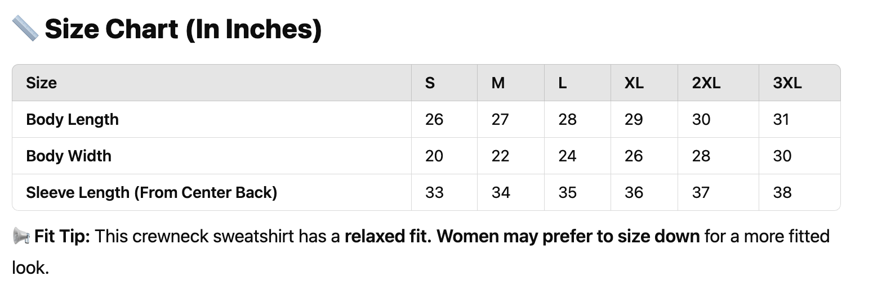The height and width of the screenshot is (289, 873).
Task: Click the S column header
Action: (430, 83)
